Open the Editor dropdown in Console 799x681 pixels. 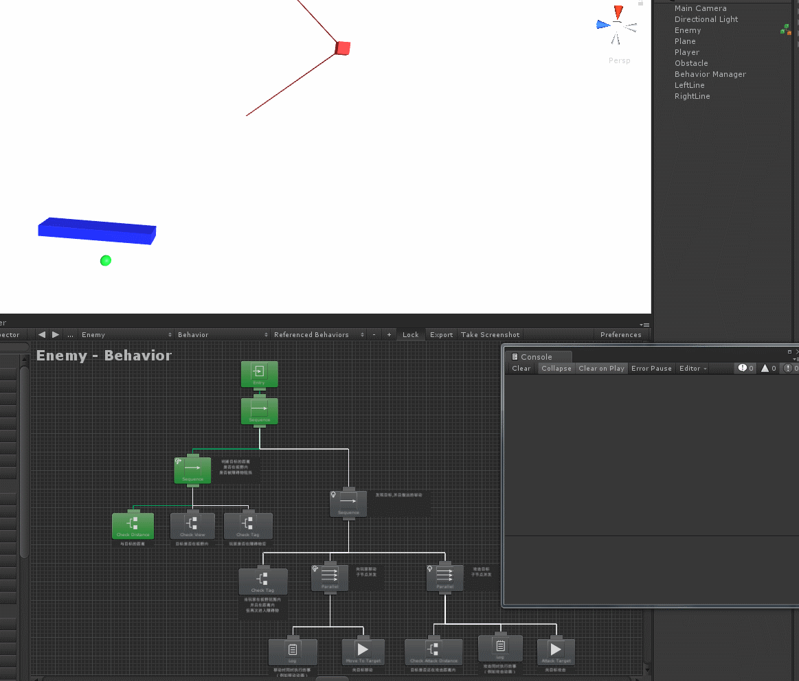693,368
